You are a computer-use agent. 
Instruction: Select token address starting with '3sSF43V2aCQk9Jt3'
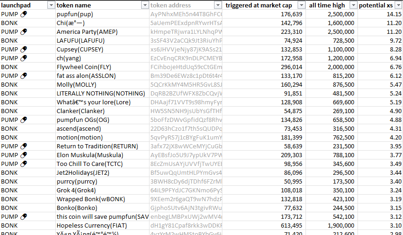186,40
